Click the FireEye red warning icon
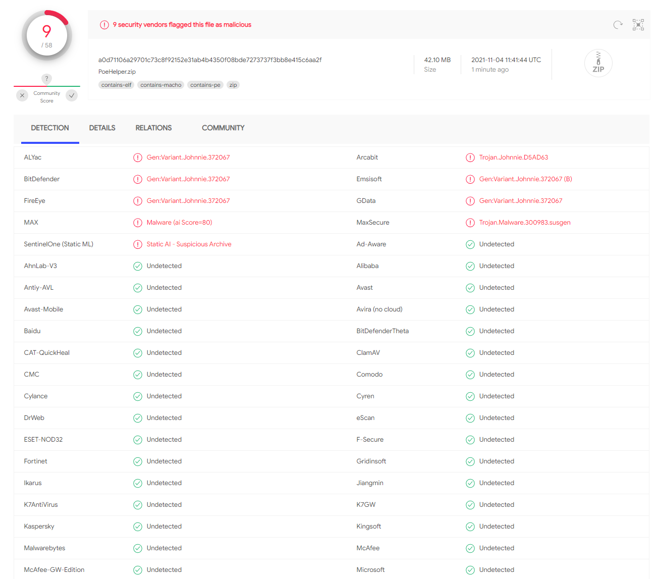Image resolution: width=657 pixels, height=579 pixels. click(138, 201)
